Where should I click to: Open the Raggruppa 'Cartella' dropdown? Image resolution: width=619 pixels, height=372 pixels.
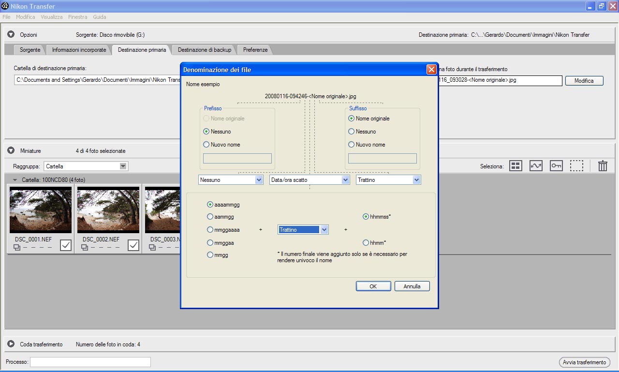123,166
